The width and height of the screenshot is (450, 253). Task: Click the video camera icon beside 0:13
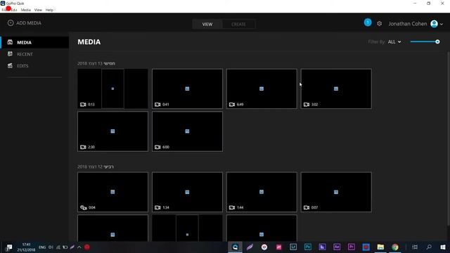83,105
